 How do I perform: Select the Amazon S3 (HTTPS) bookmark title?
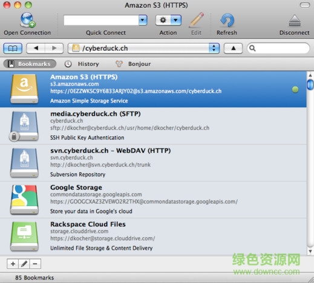[84, 77]
